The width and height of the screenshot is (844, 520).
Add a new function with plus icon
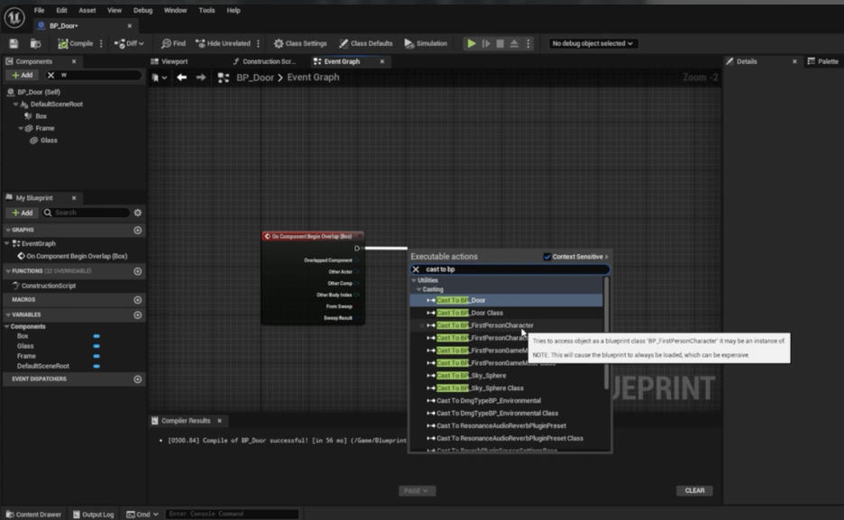pyautogui.click(x=138, y=271)
